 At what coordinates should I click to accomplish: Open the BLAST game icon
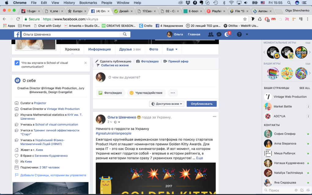(273, 73)
